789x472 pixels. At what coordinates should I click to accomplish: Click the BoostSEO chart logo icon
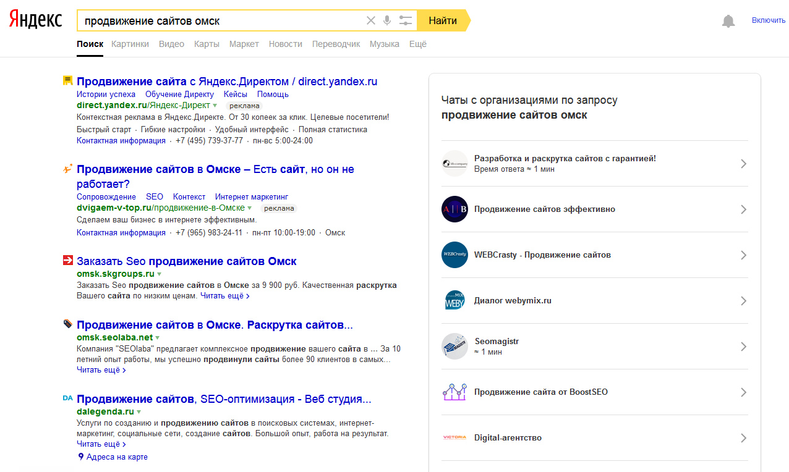[x=454, y=392]
